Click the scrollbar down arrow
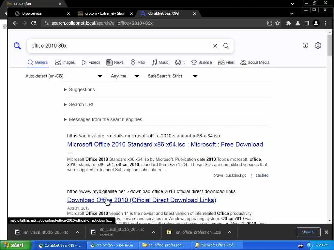This screenshot has height=250, width=334. tap(329, 221)
